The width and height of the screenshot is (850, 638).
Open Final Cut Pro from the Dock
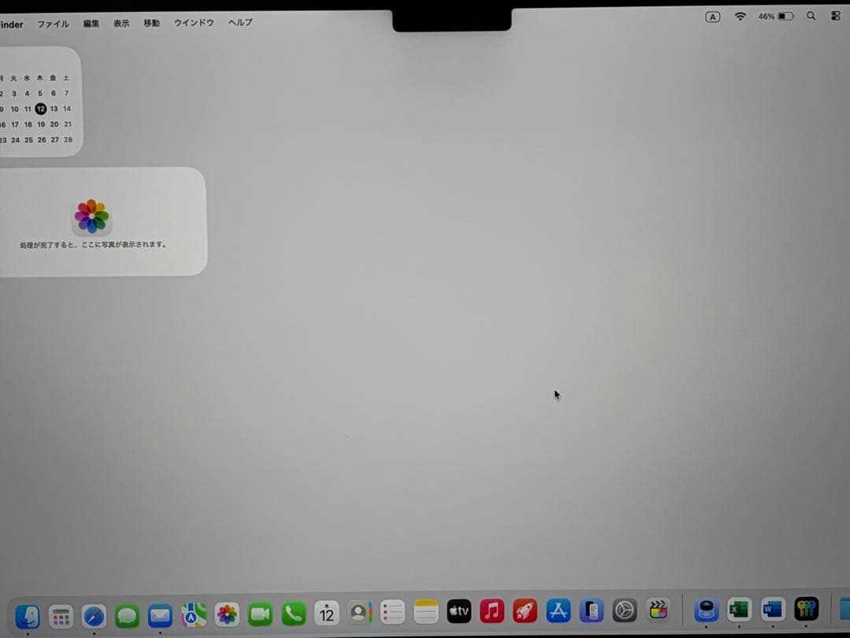(x=658, y=609)
